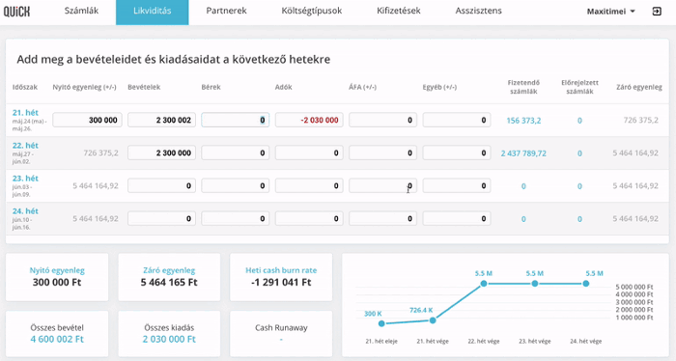This screenshot has height=361, width=676.
Task: Click the logout icon in header
Action: (x=657, y=12)
